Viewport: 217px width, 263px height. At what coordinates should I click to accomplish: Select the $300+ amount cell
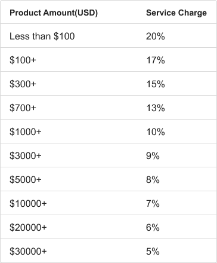(x=23, y=84)
